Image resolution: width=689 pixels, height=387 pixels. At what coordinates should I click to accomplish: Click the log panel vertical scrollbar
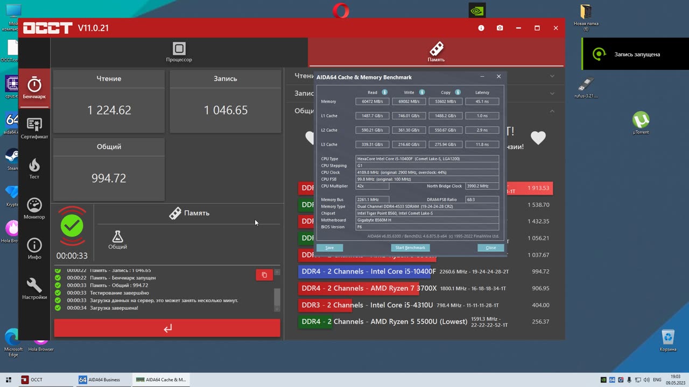pyautogui.click(x=277, y=297)
